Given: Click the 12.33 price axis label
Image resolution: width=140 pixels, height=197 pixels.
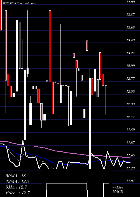Looking at the screenshot, I should tap(131, 104).
